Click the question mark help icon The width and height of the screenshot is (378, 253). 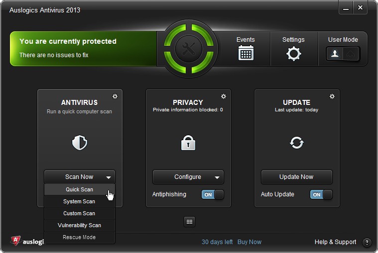tap(367, 243)
